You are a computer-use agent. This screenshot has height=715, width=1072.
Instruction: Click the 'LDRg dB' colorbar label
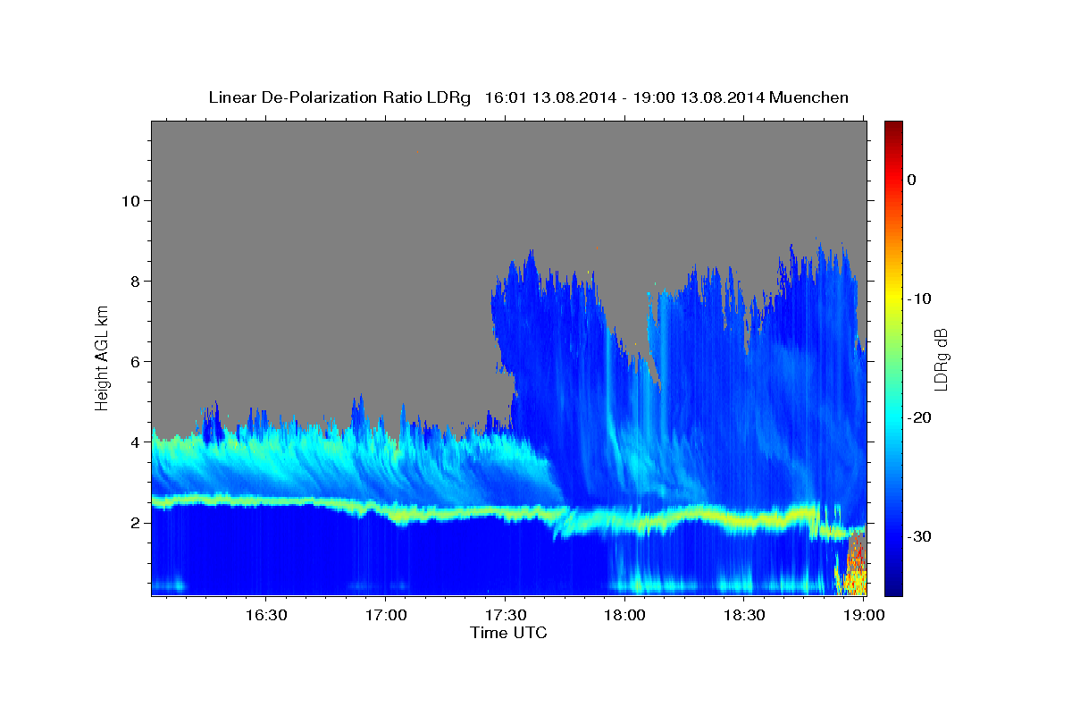[x=940, y=359]
